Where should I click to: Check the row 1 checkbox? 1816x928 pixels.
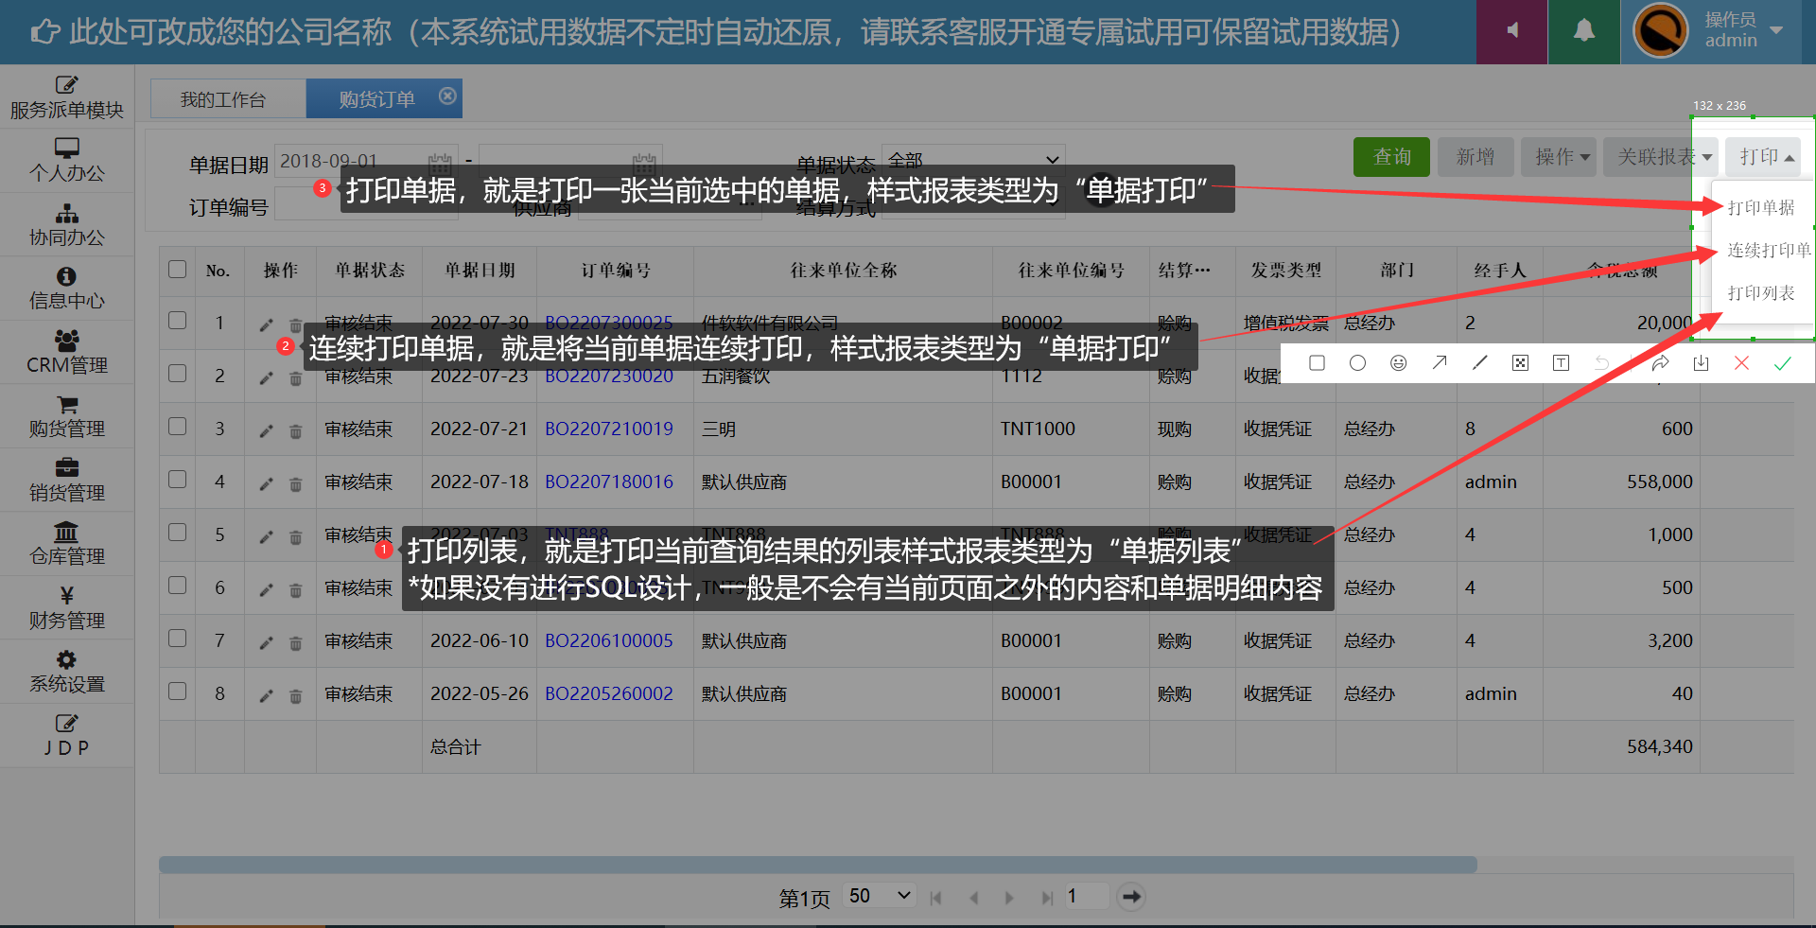177,320
